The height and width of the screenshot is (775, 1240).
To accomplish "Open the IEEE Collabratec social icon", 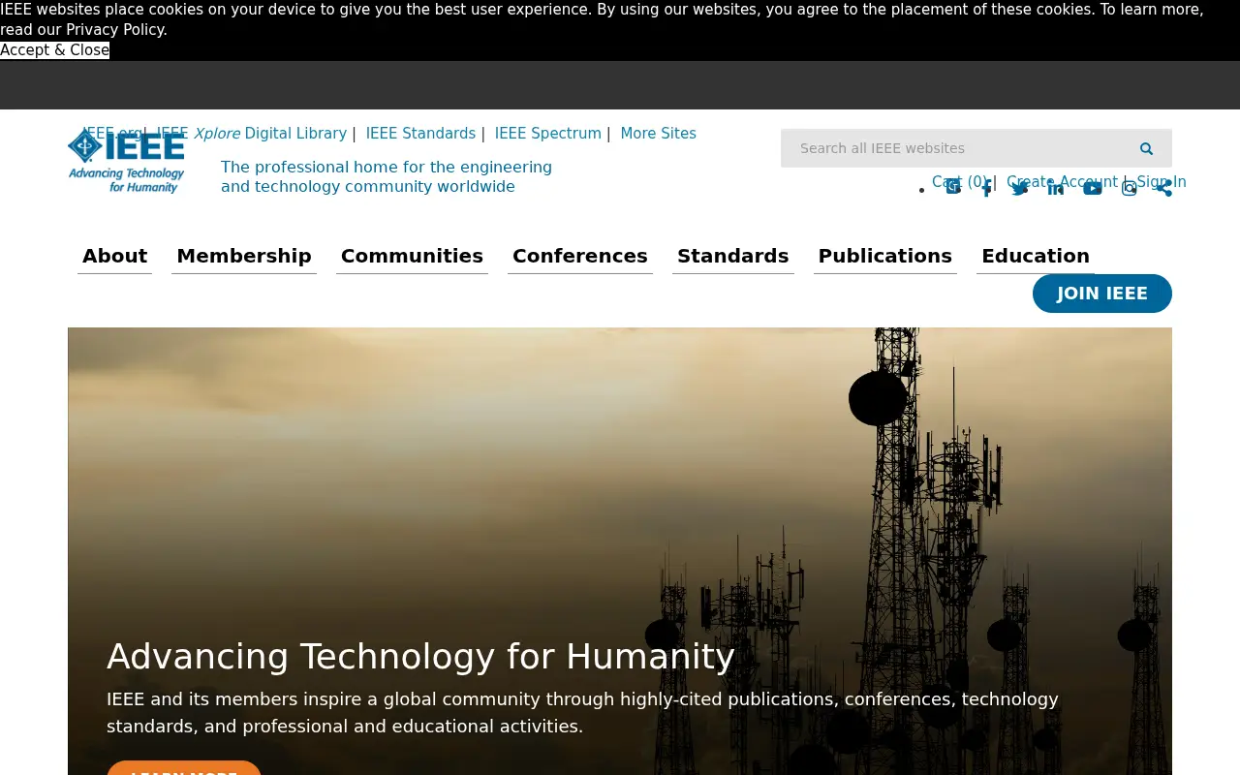I will click(953, 188).
